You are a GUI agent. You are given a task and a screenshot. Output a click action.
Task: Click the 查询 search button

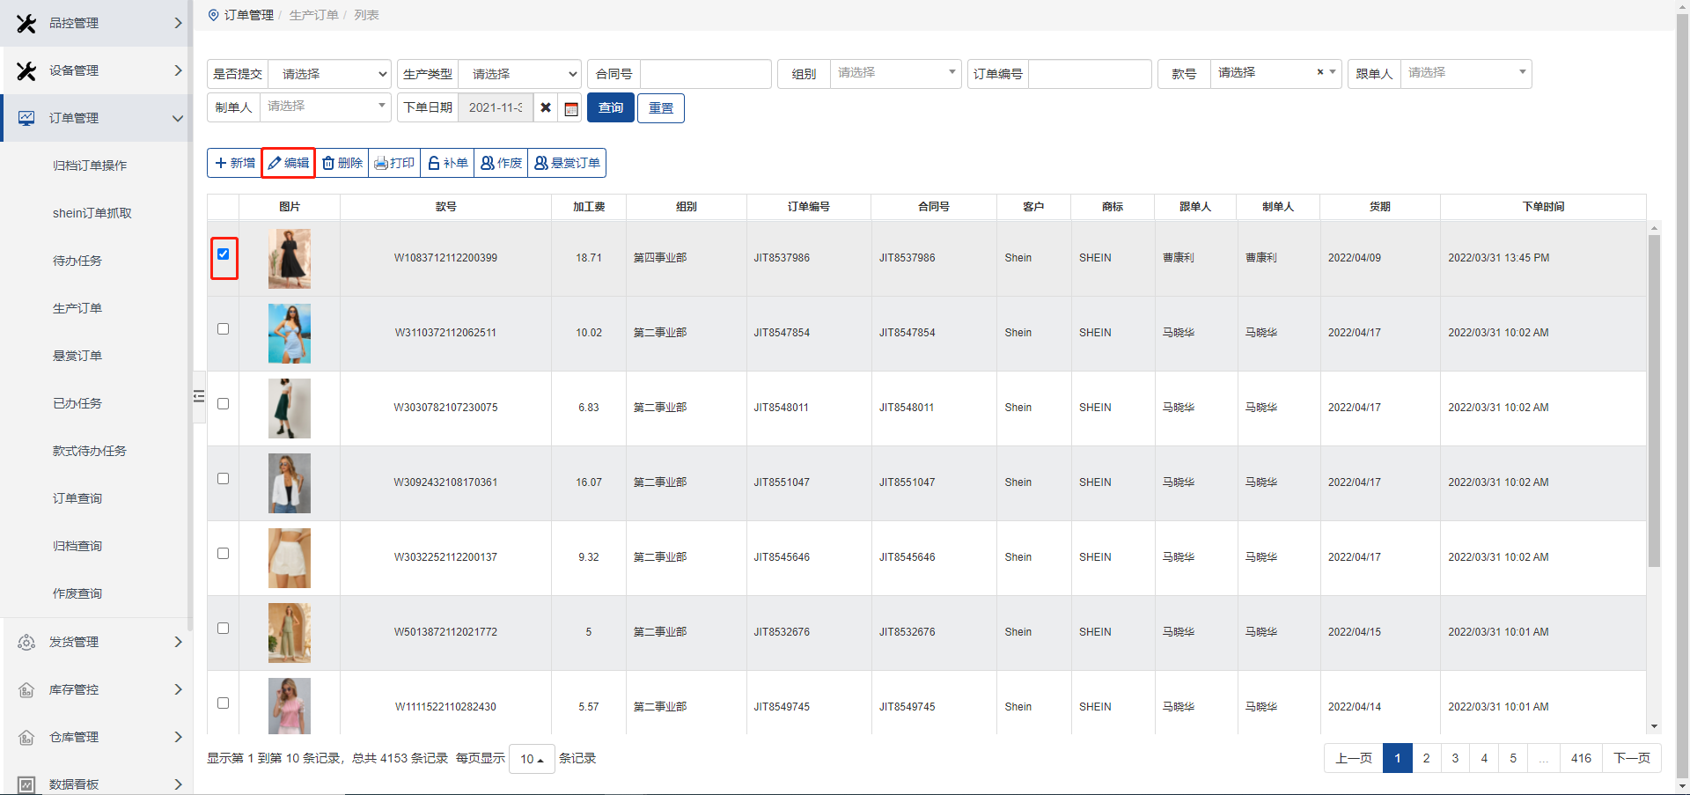(x=611, y=107)
